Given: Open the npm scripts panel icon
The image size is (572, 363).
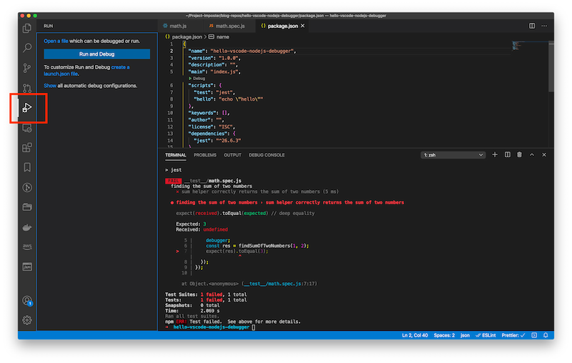Looking at the screenshot, I should pos(27,267).
